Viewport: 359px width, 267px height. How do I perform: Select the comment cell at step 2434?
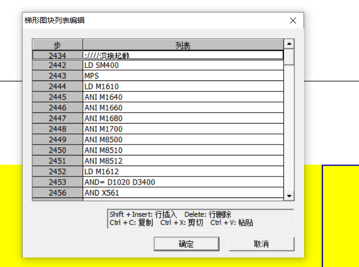pos(183,55)
